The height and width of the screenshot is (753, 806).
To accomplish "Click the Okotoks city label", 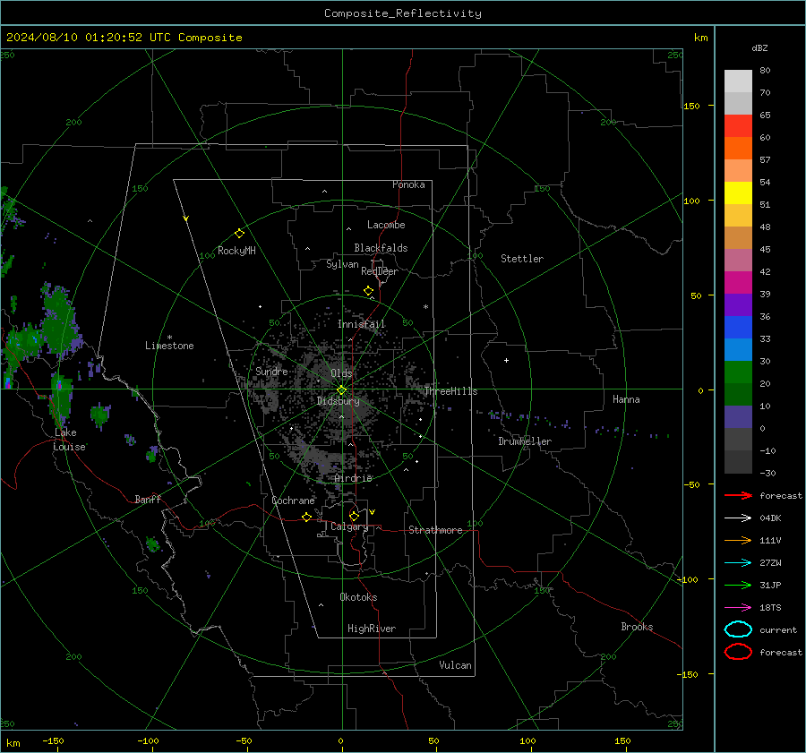I will 358,597.
